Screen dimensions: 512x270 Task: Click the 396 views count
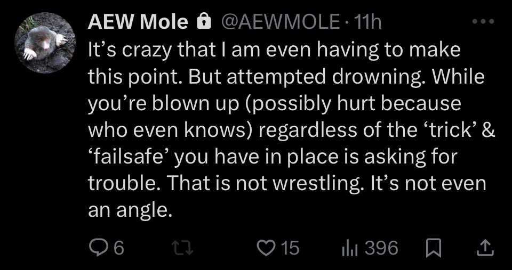coord(382,247)
